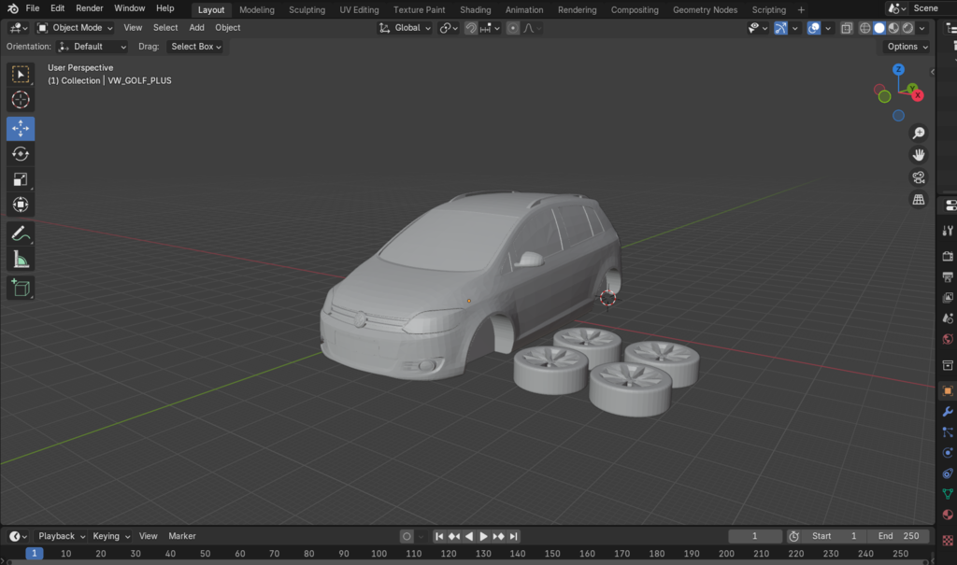Select the Annotate tool
This screenshot has width=957, height=565.
(x=21, y=233)
